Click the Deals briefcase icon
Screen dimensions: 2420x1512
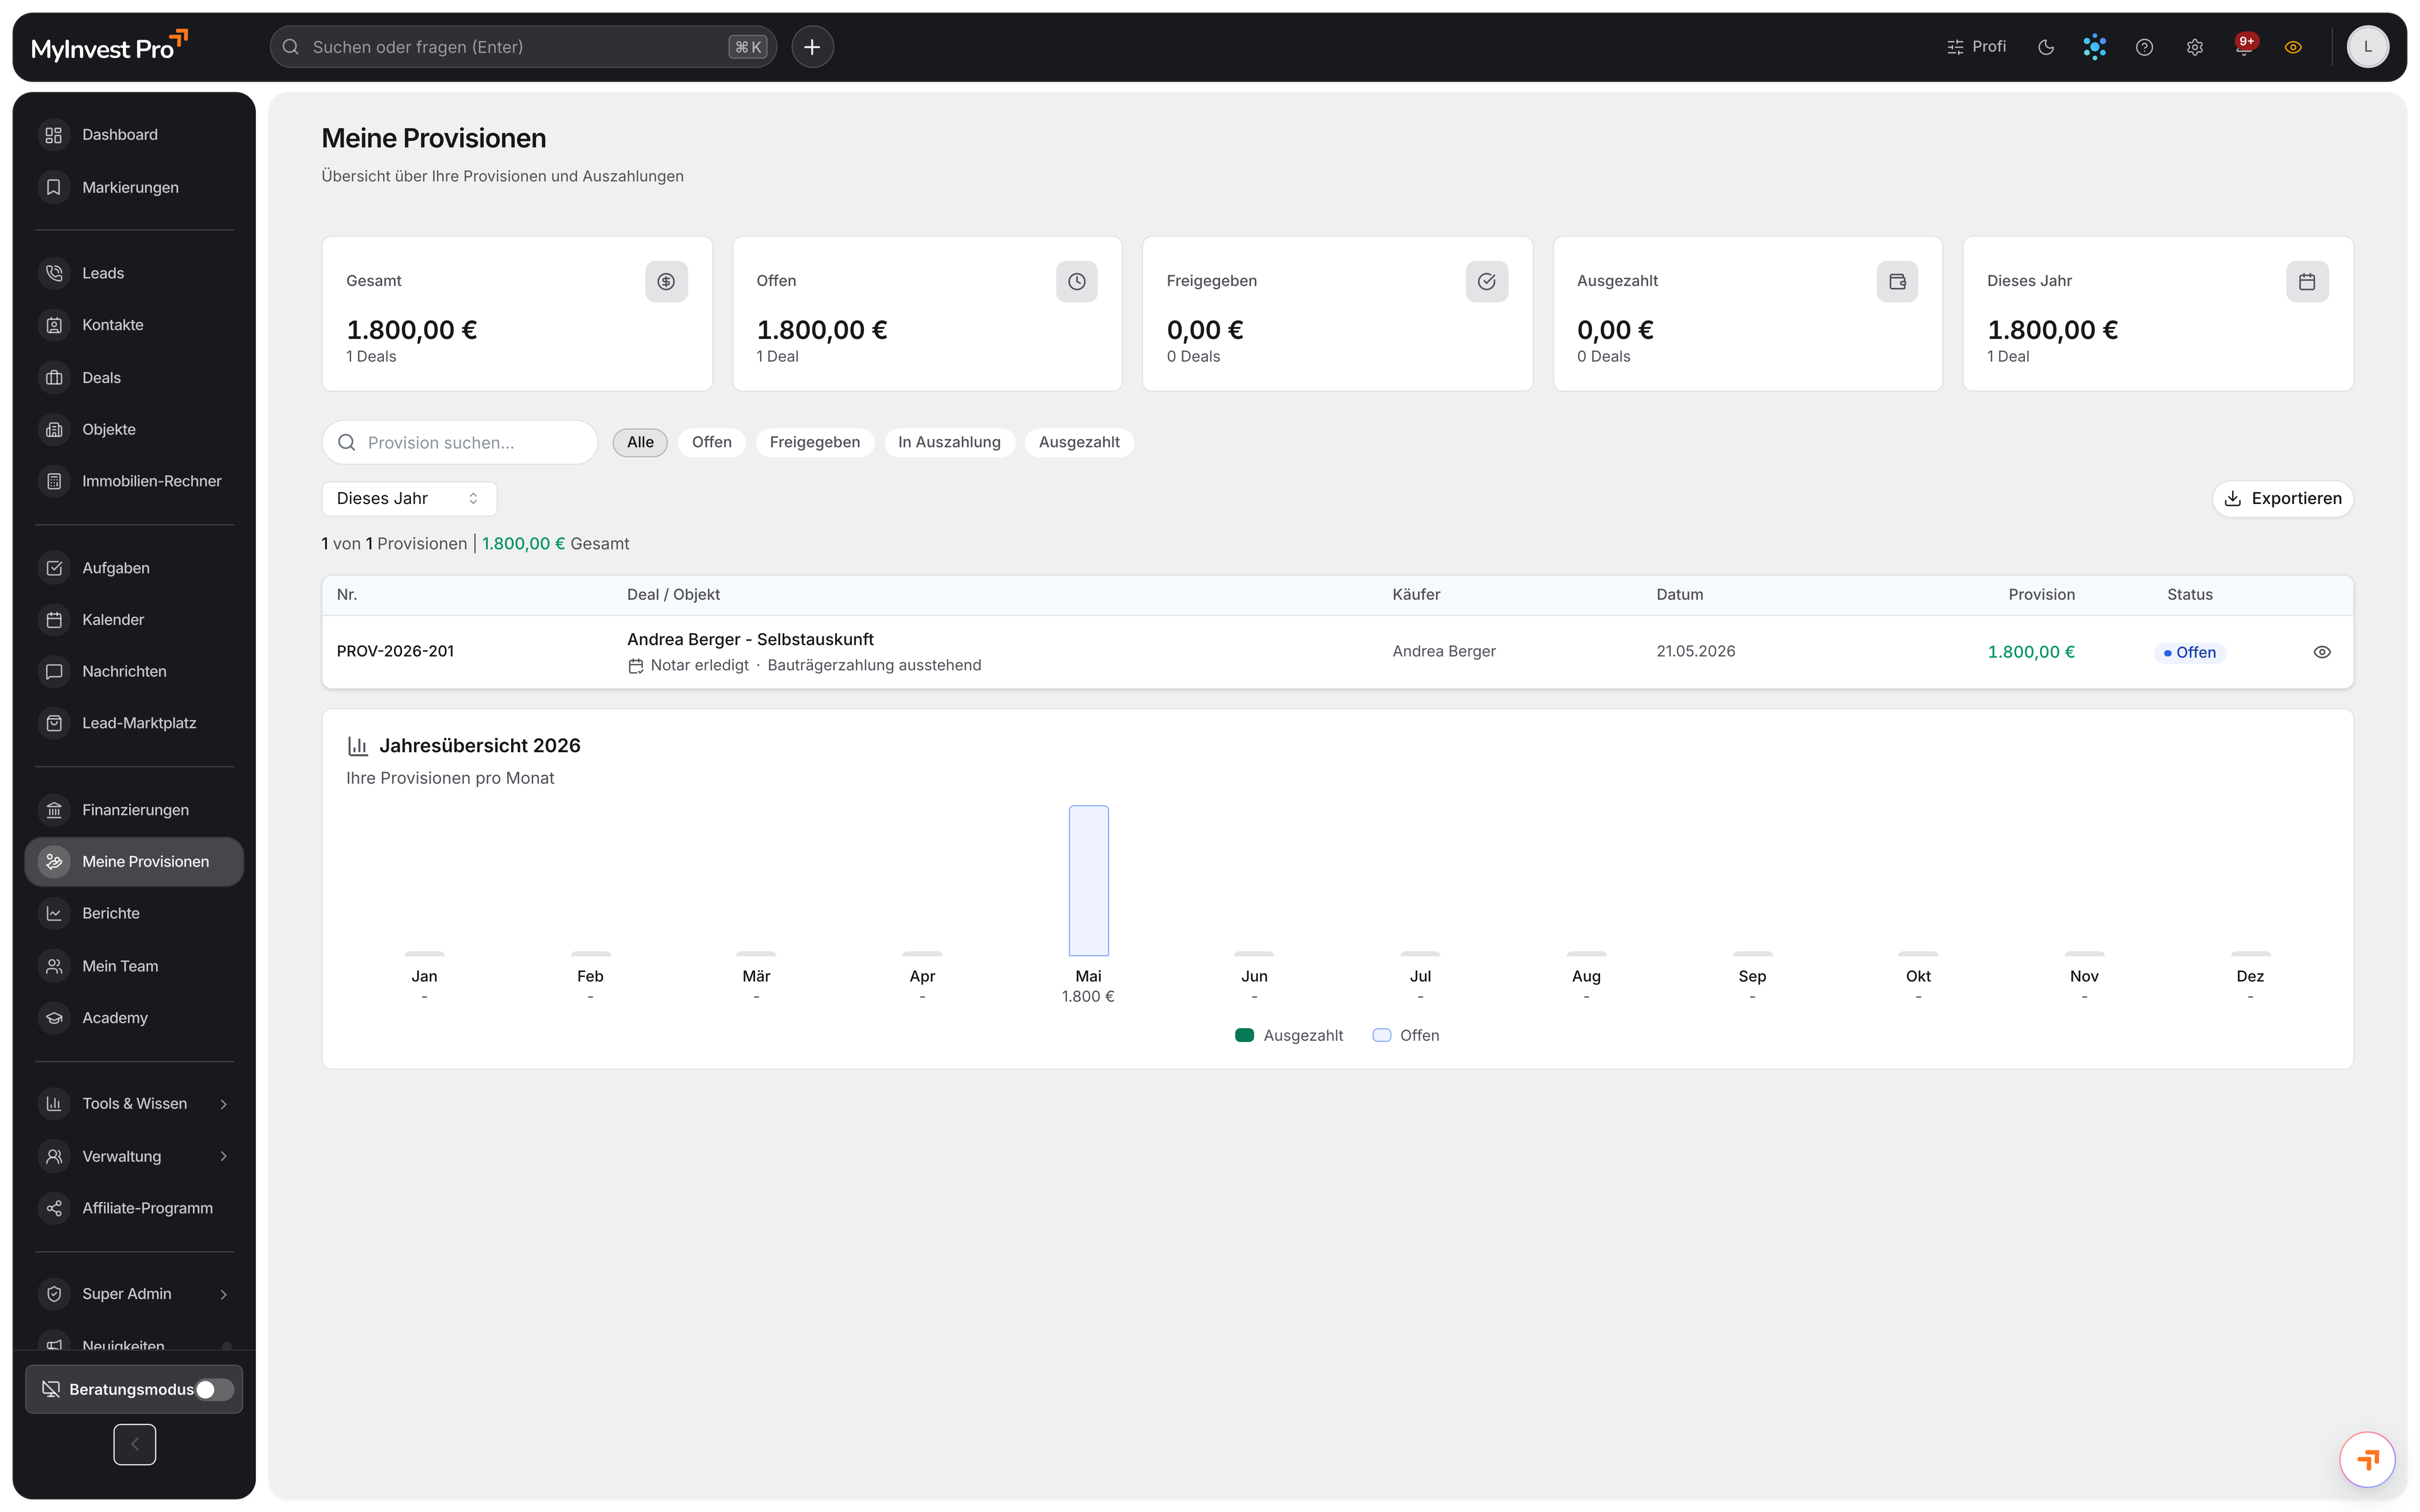[54, 377]
